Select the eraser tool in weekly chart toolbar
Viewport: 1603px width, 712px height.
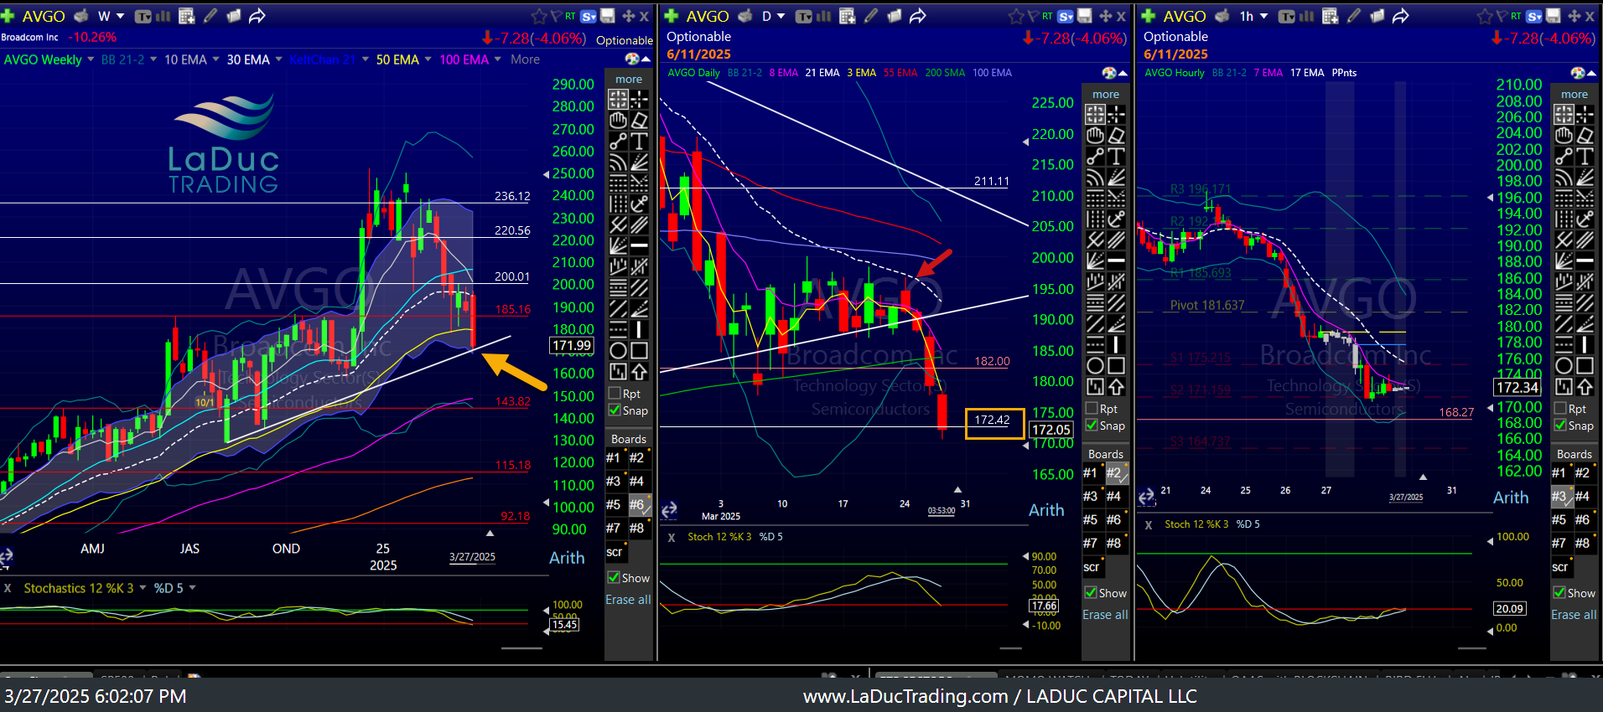pos(639,120)
